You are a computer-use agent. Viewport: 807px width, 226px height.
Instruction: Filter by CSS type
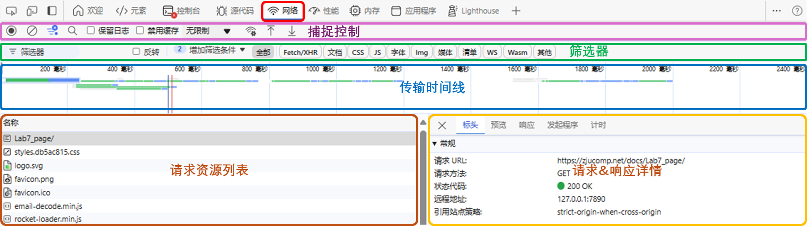[358, 52]
